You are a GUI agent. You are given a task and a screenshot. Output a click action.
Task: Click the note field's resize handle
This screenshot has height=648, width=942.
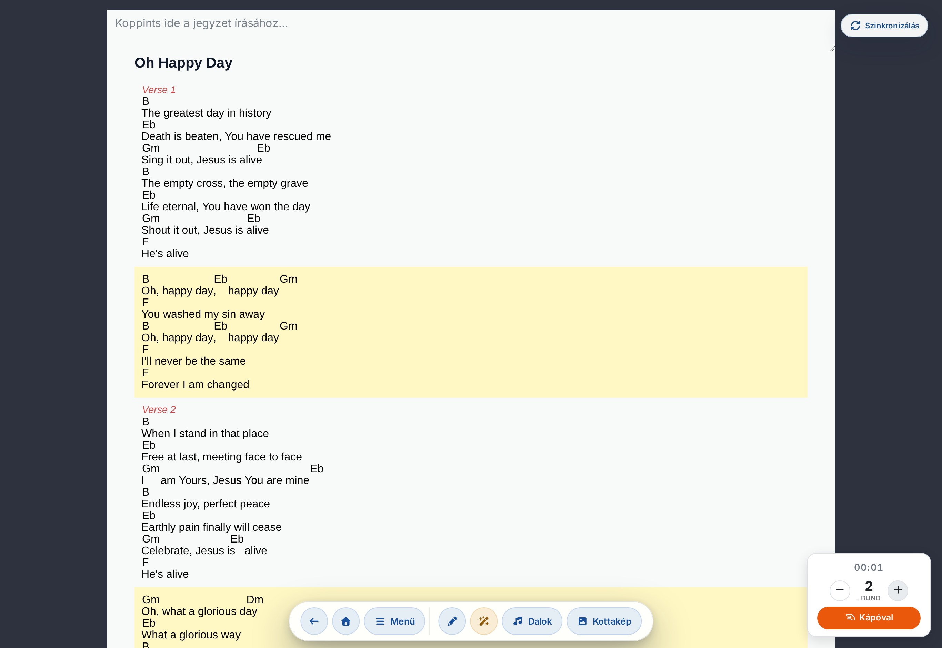832,48
